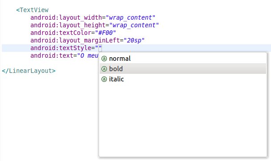Click the "#F00" textColor value
This screenshot has width=271, height=161.
[106, 33]
